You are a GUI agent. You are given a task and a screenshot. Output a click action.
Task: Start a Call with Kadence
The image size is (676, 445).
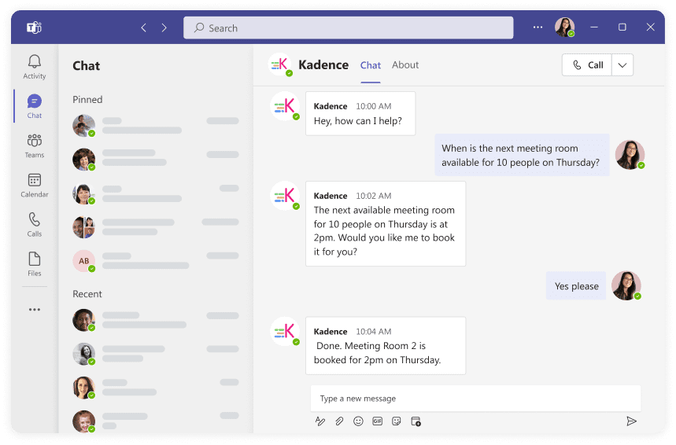(x=587, y=65)
